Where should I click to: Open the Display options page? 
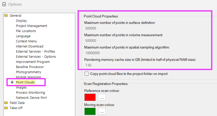pos(21,21)
